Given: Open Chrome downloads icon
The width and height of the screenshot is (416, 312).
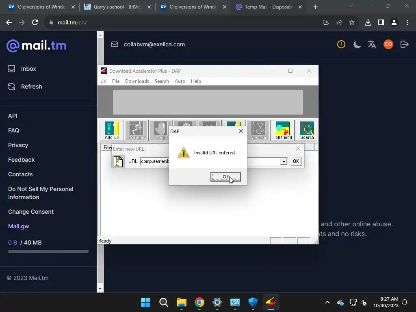Looking at the screenshot, I should click(368, 23).
